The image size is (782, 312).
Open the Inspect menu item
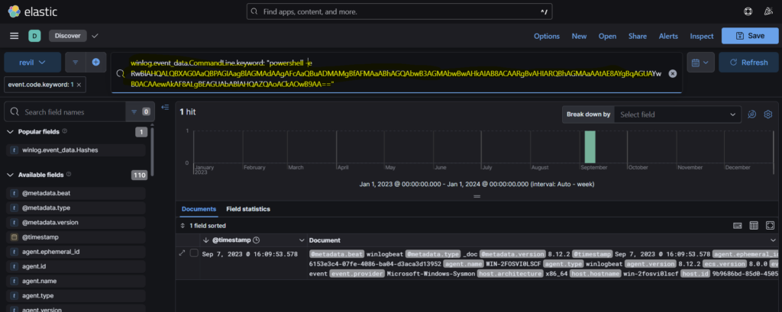click(x=701, y=36)
